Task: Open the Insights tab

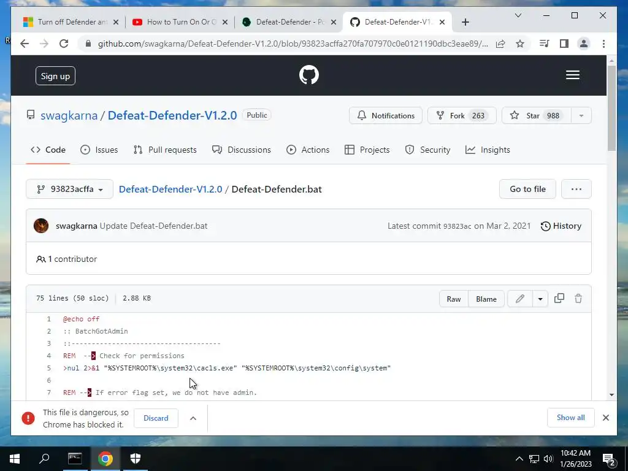Action: 488,150
